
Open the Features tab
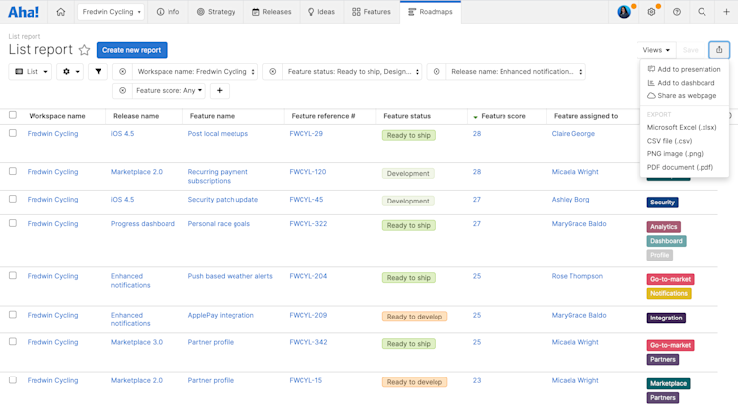371,12
